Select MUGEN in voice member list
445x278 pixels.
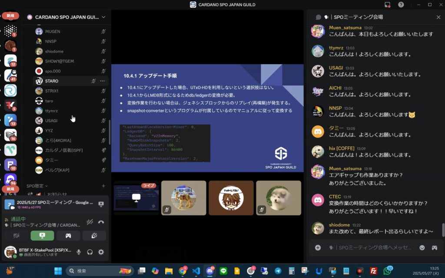click(x=53, y=31)
